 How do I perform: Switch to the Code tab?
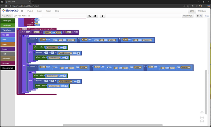coord(207,16)
